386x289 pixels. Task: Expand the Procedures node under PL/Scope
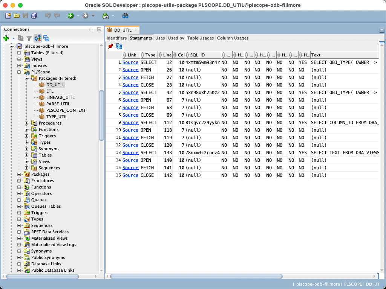(x=27, y=123)
